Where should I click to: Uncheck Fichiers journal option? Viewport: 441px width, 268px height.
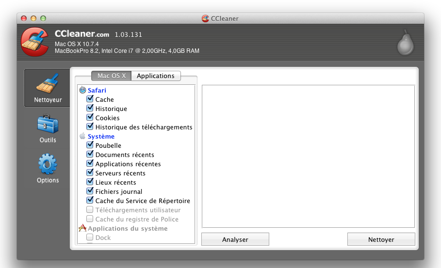click(x=90, y=191)
